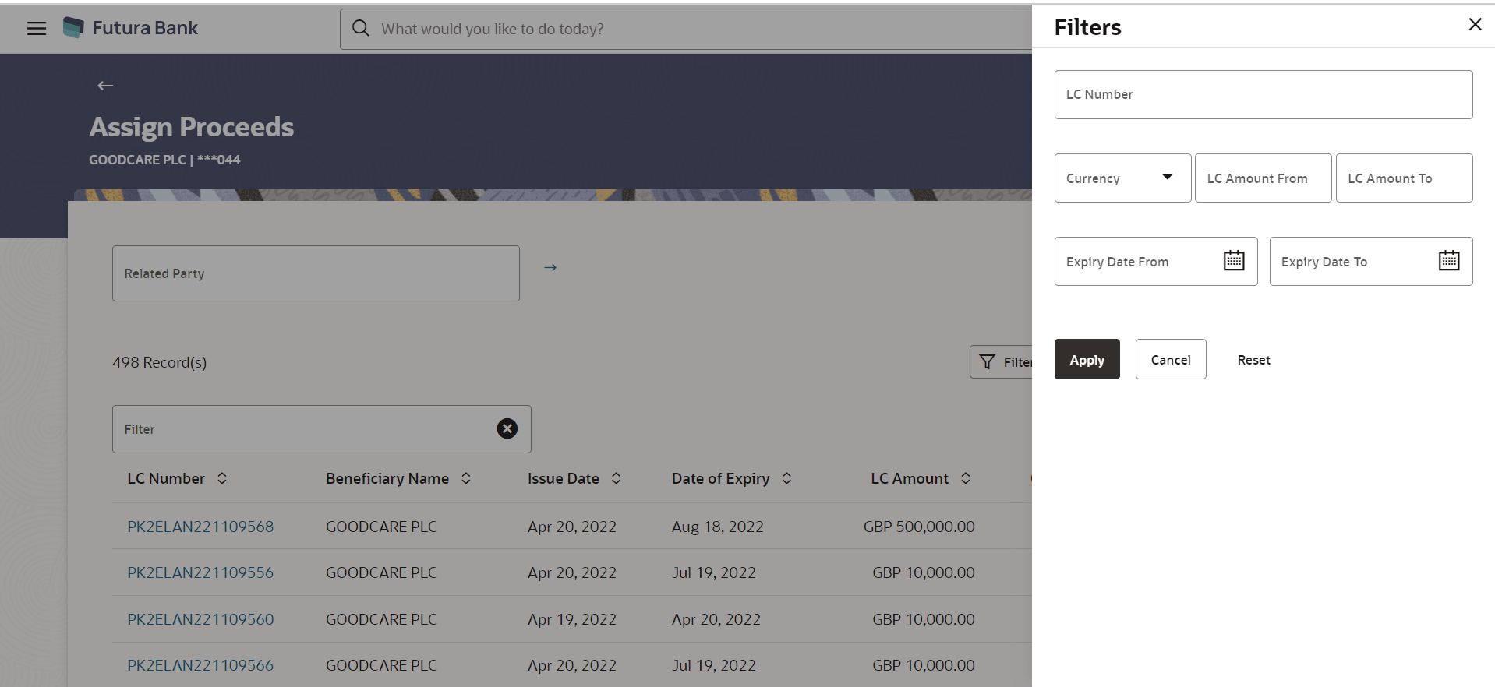Reset the filter fields
This screenshot has height=687, width=1495.
[1253, 360]
